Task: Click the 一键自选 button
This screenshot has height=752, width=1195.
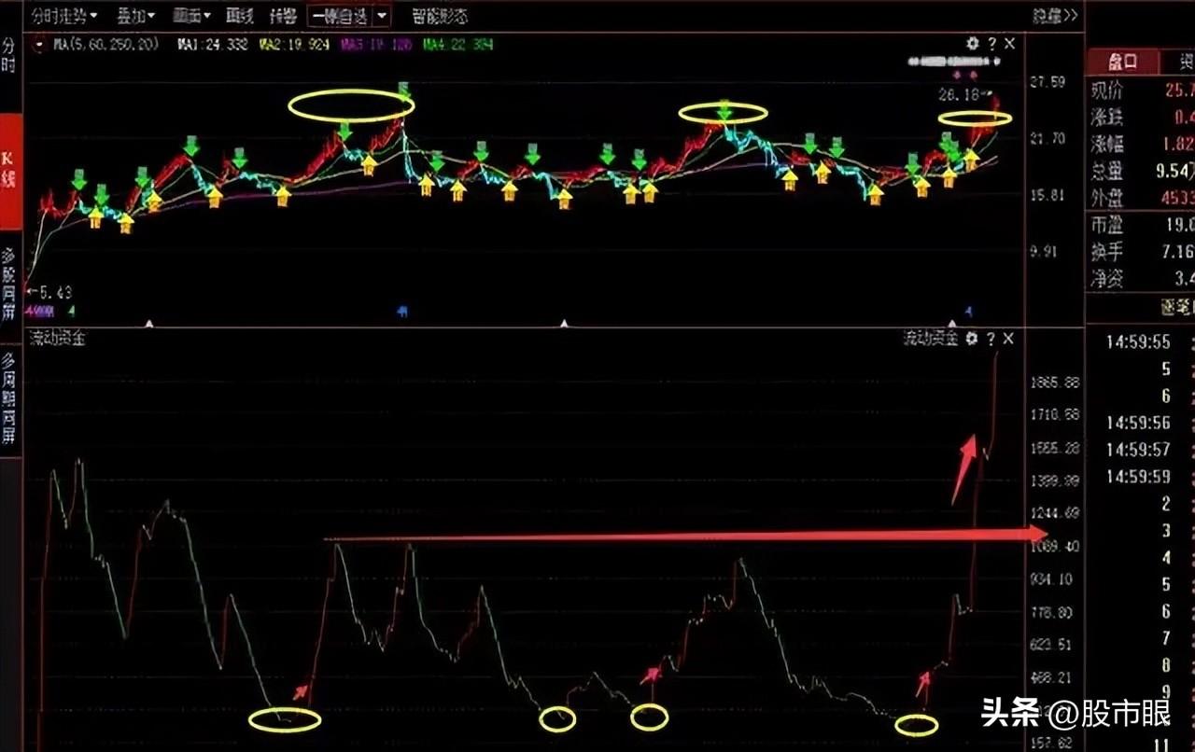Action: click(341, 16)
